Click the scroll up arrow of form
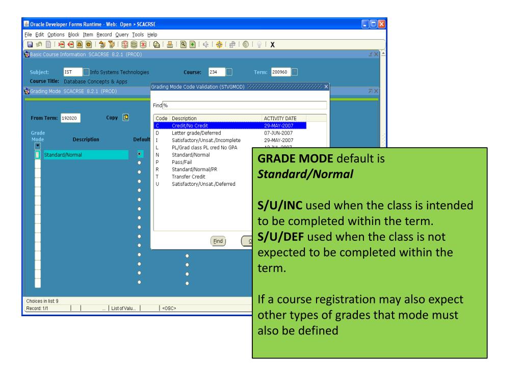This screenshot has width=522, height=391. (x=383, y=53)
